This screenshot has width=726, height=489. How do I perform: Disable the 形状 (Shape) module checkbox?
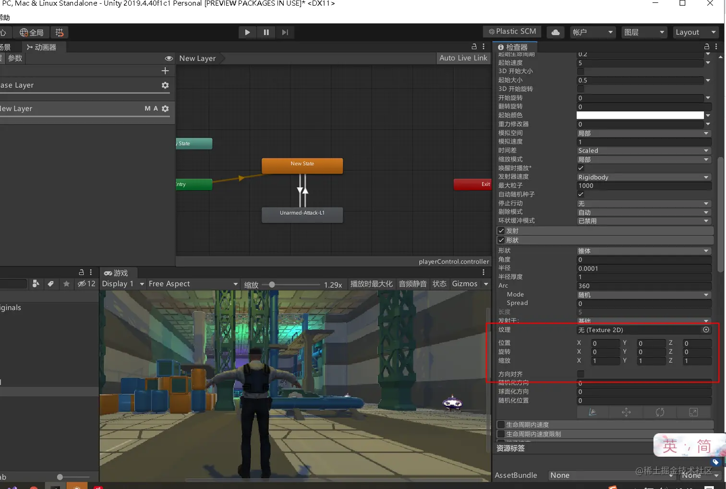(501, 240)
